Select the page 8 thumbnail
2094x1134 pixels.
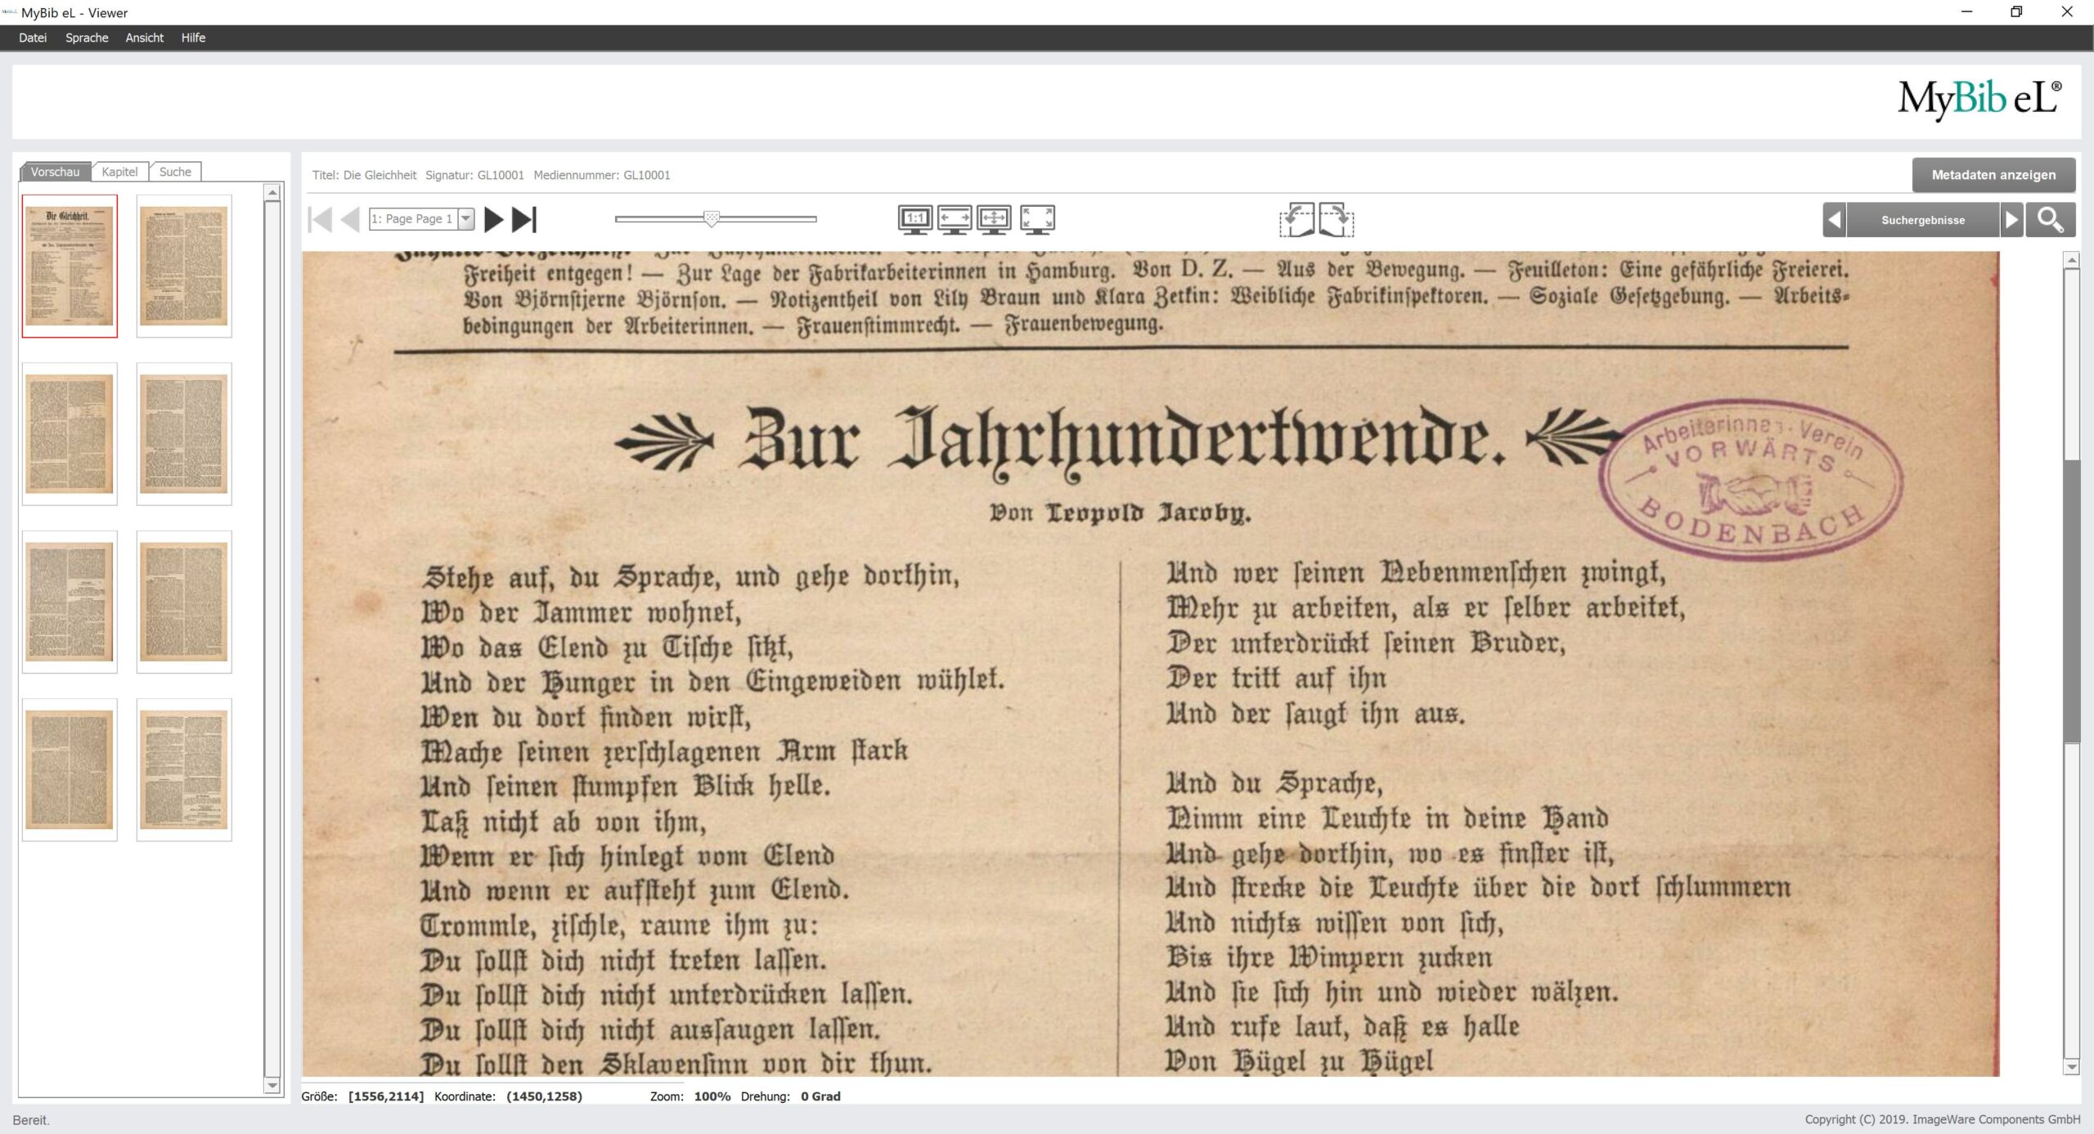184,770
